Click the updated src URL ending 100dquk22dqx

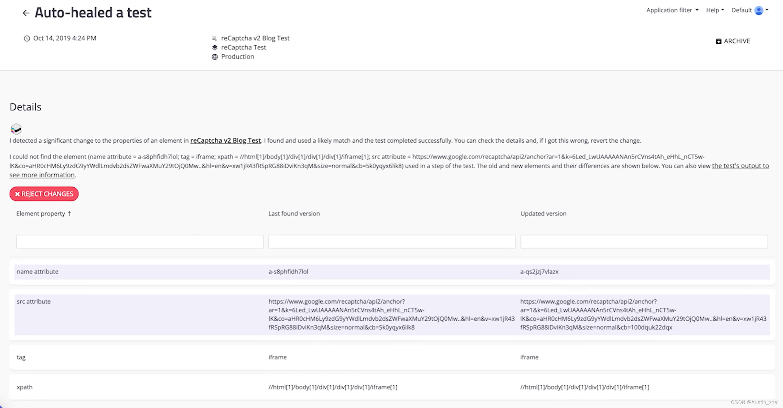643,314
